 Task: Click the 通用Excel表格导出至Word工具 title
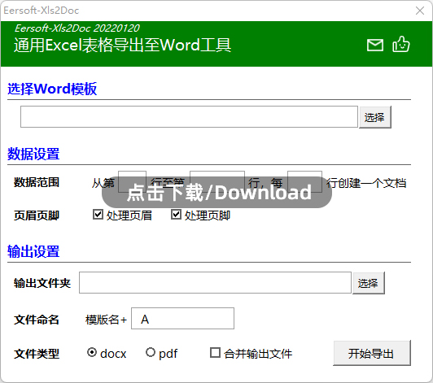[122, 46]
